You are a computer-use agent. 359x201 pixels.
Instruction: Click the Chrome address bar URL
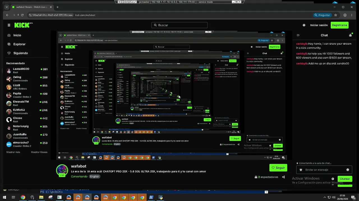[85, 15]
